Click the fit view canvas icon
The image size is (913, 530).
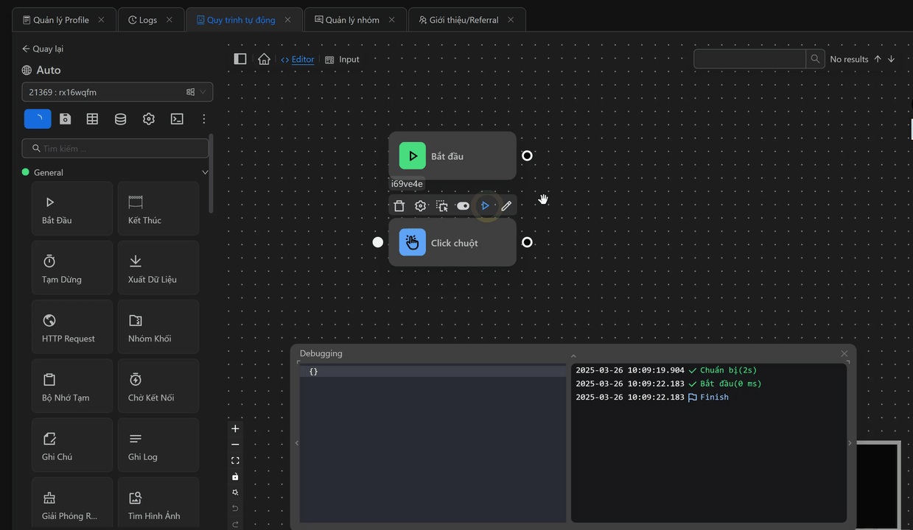point(235,461)
